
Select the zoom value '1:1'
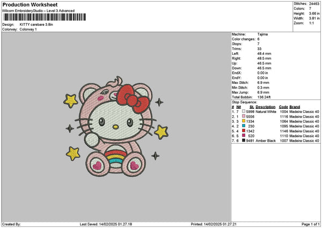point(311,23)
